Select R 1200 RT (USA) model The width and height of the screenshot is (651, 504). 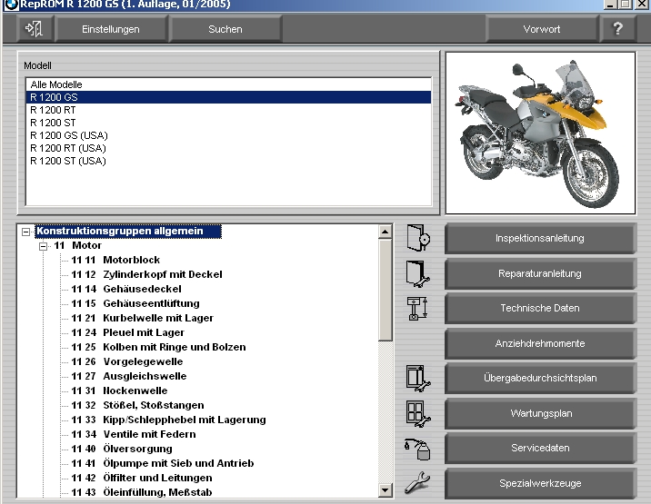pos(228,148)
